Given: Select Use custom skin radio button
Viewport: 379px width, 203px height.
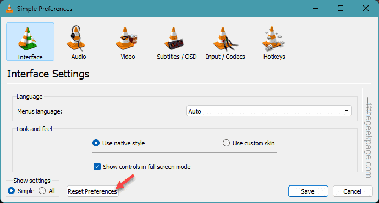Looking at the screenshot, I should pos(226,143).
